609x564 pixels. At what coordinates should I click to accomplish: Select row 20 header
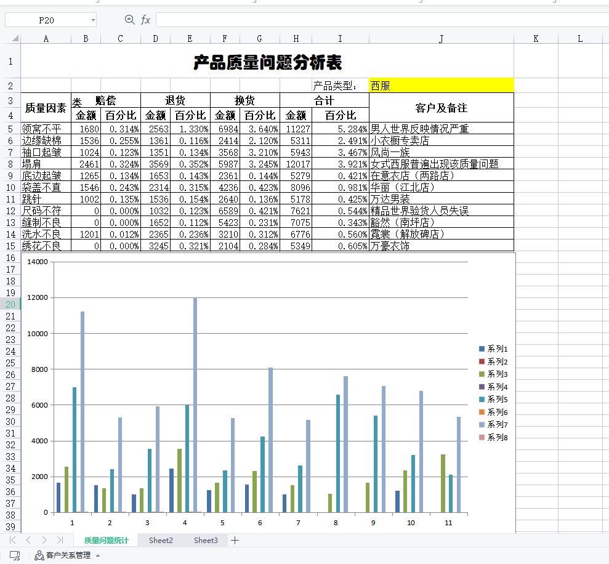[x=10, y=305]
